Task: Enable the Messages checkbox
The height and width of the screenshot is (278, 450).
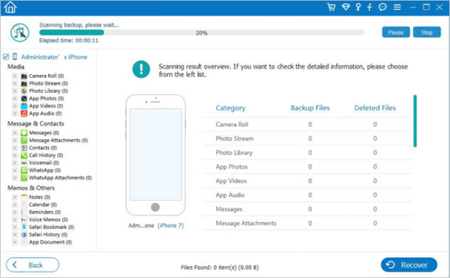Action: (14, 133)
